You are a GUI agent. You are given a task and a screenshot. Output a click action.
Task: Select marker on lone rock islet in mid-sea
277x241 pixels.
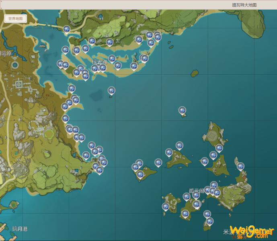[182, 111]
